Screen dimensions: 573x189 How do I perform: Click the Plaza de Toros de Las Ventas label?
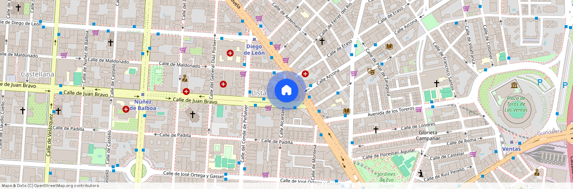tap(516, 104)
